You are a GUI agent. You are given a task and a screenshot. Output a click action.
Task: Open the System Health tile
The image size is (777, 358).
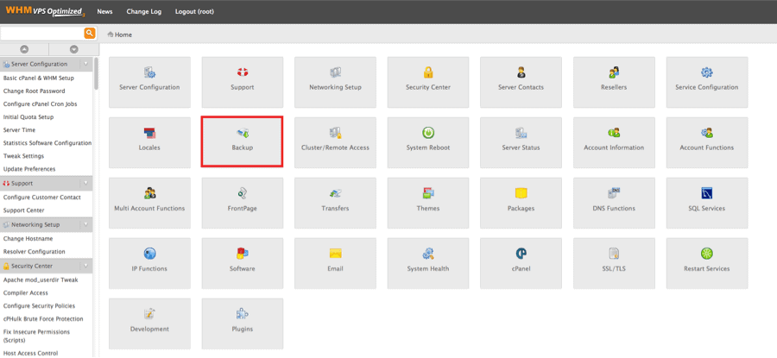coord(428,263)
